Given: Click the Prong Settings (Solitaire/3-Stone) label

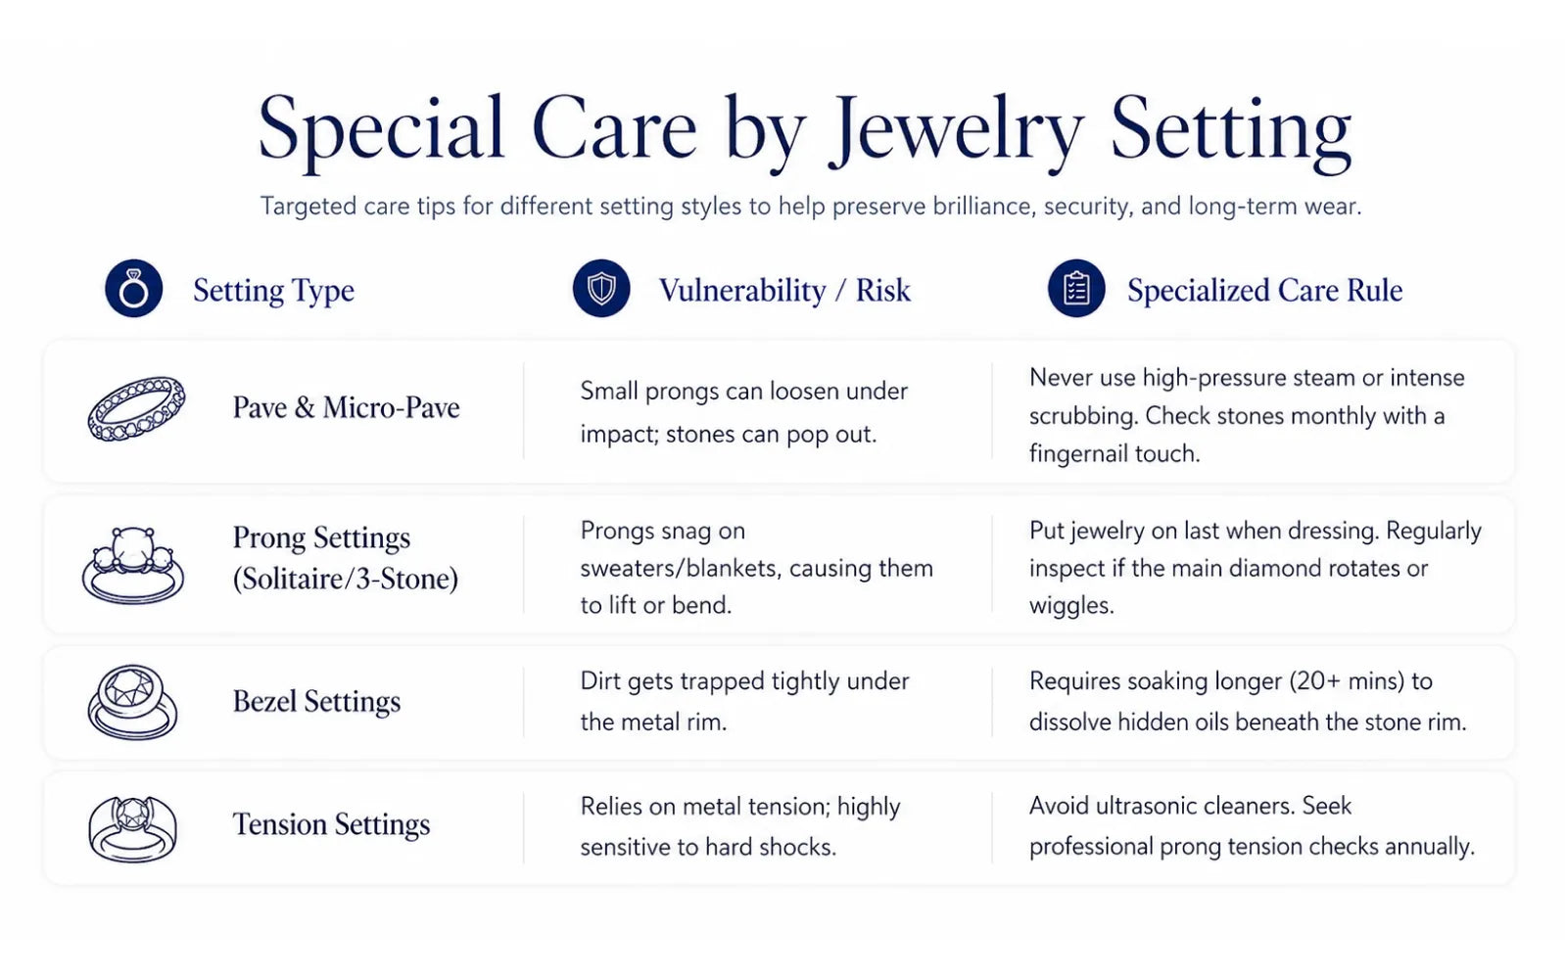Looking at the screenshot, I should click(x=345, y=558).
